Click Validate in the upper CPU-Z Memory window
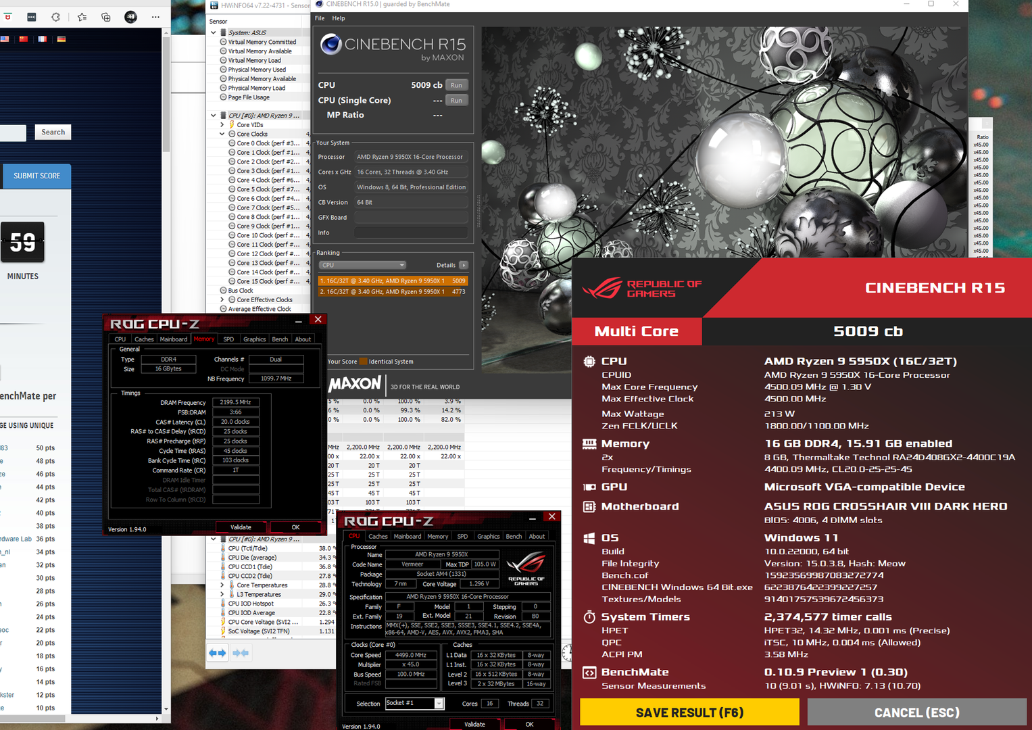The width and height of the screenshot is (1032, 730). pos(241,527)
